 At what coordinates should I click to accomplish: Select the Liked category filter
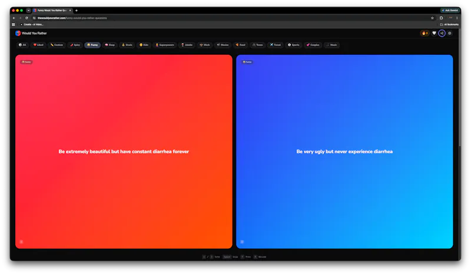coord(38,45)
